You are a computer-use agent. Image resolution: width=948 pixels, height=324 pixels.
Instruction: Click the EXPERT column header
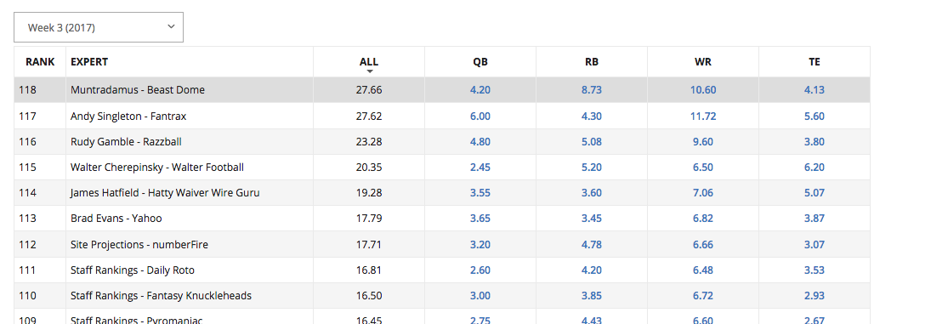[x=89, y=62]
